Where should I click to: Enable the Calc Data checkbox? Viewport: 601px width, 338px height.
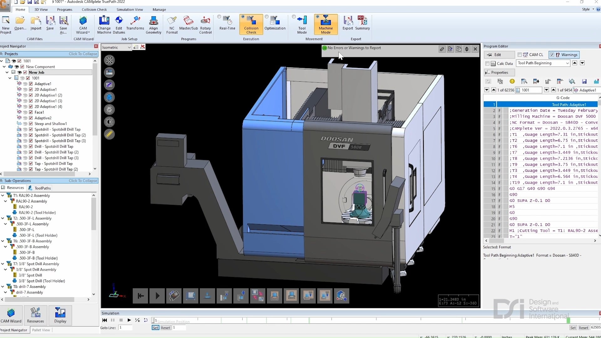click(x=487, y=64)
